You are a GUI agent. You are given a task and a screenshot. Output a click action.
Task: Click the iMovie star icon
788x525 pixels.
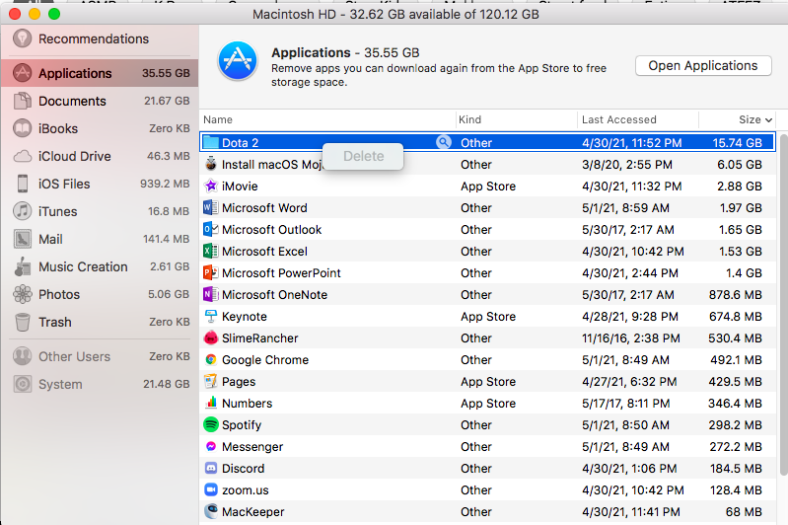coord(211,187)
